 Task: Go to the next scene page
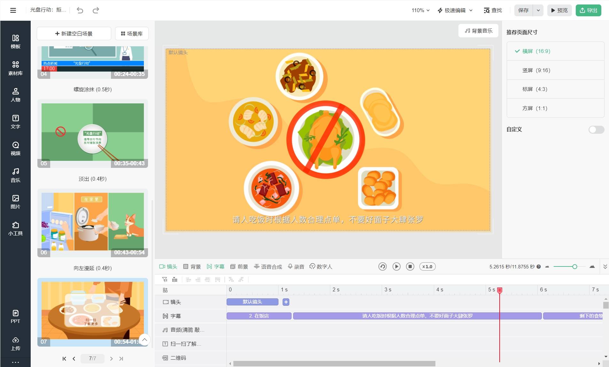111,359
